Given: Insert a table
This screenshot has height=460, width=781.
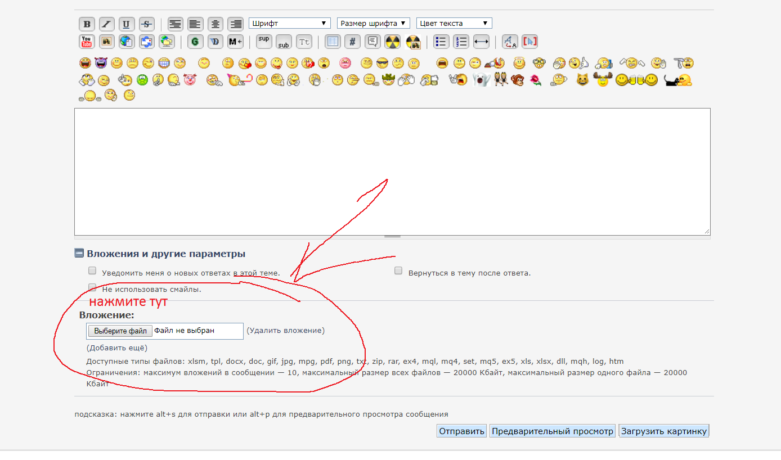Looking at the screenshot, I should tap(333, 42).
